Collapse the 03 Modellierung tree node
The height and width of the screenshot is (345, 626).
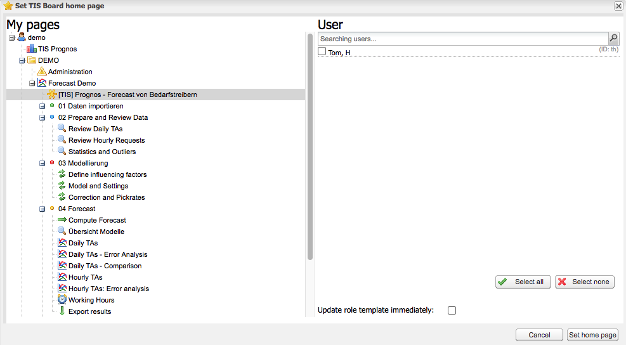[x=42, y=163]
